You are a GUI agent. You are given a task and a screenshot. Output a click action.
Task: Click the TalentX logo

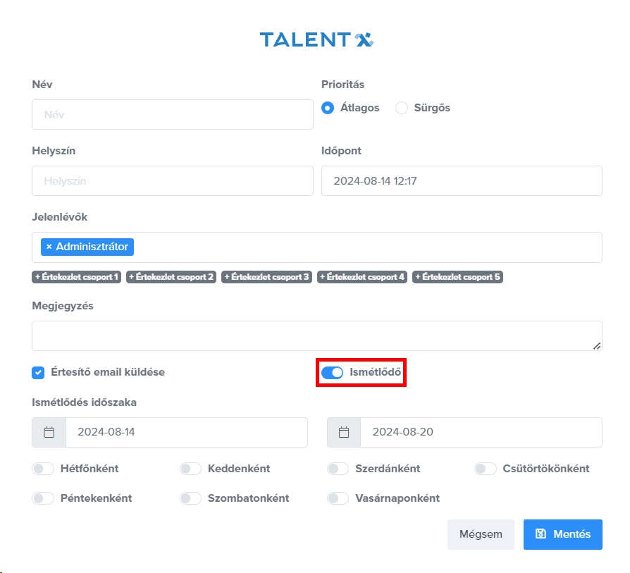[316, 39]
